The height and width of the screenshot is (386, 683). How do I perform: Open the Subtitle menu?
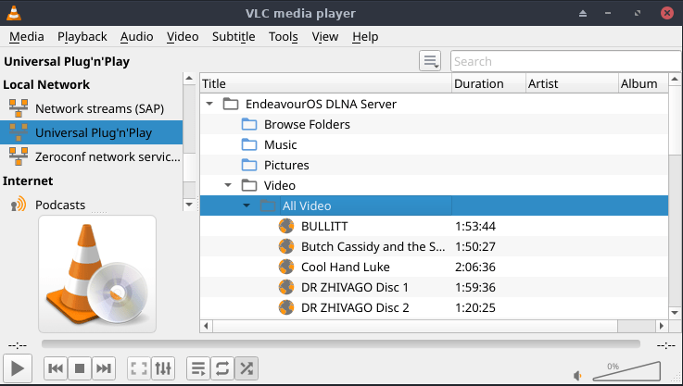click(234, 36)
